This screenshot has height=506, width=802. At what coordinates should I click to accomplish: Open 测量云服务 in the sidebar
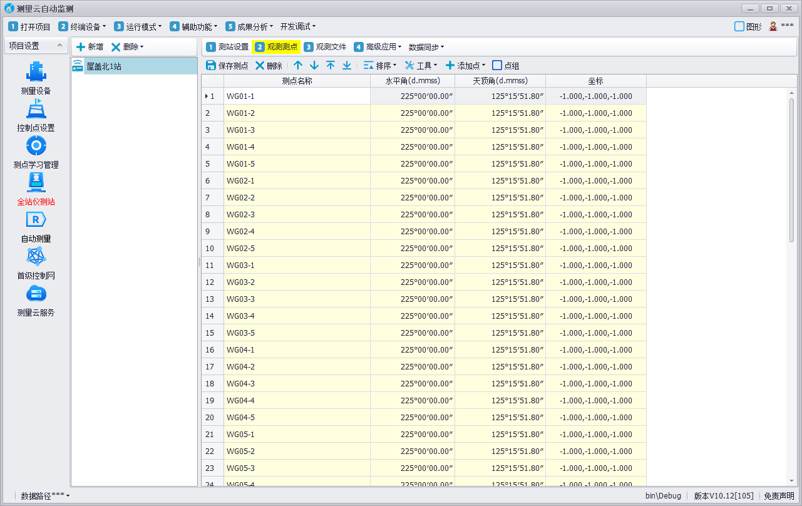pos(36,294)
